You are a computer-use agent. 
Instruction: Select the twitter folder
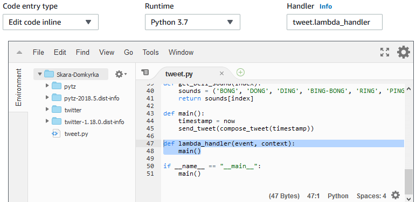[73, 110]
